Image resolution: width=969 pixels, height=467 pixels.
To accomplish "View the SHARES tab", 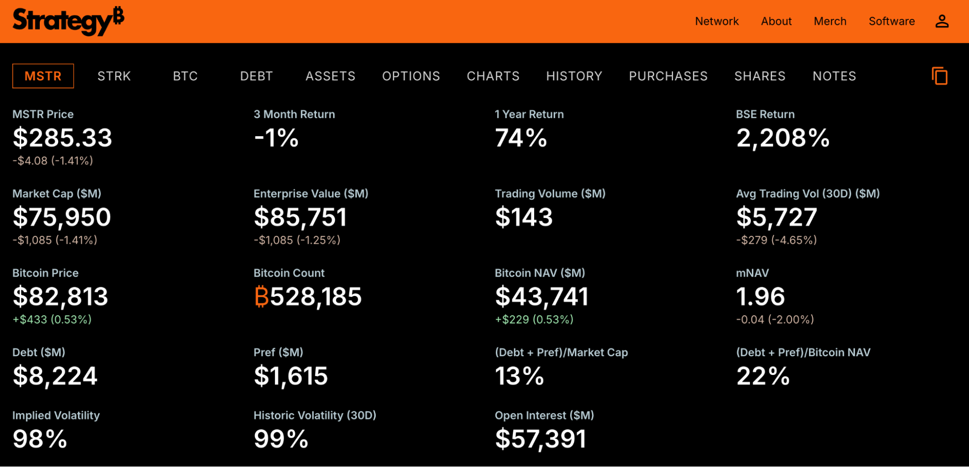I will pos(760,76).
